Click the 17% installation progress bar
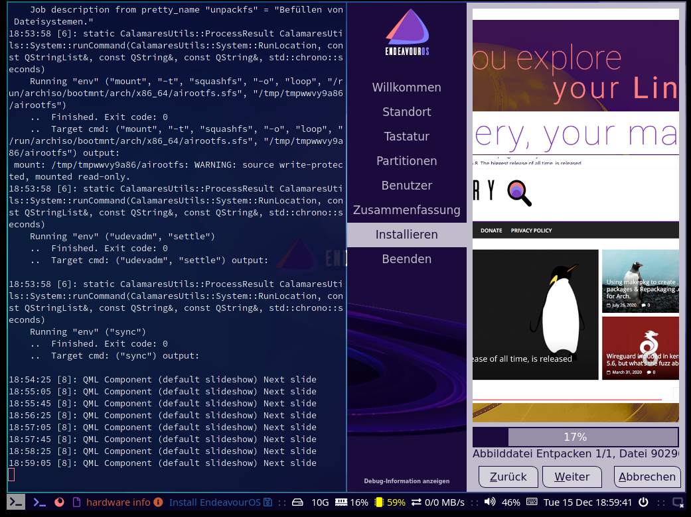The height and width of the screenshot is (517, 691). [x=575, y=437]
